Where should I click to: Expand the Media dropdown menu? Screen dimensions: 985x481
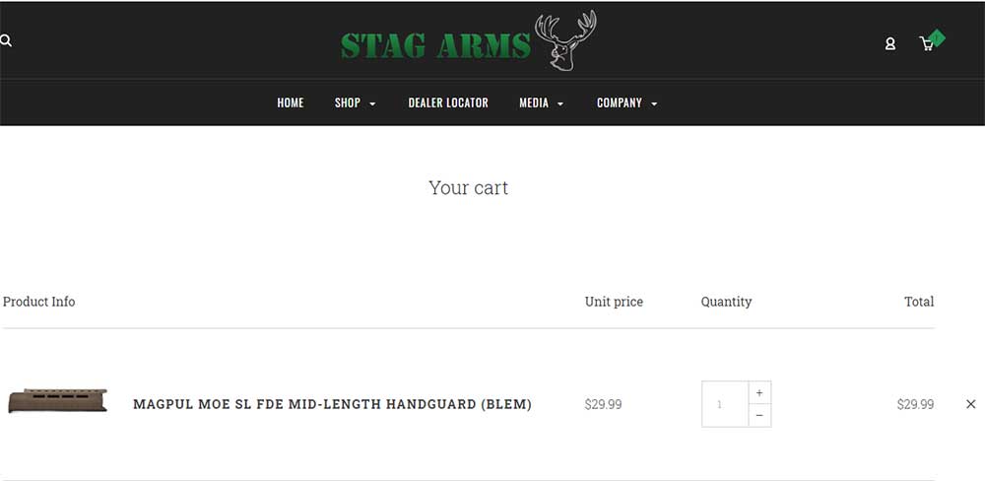(x=541, y=103)
